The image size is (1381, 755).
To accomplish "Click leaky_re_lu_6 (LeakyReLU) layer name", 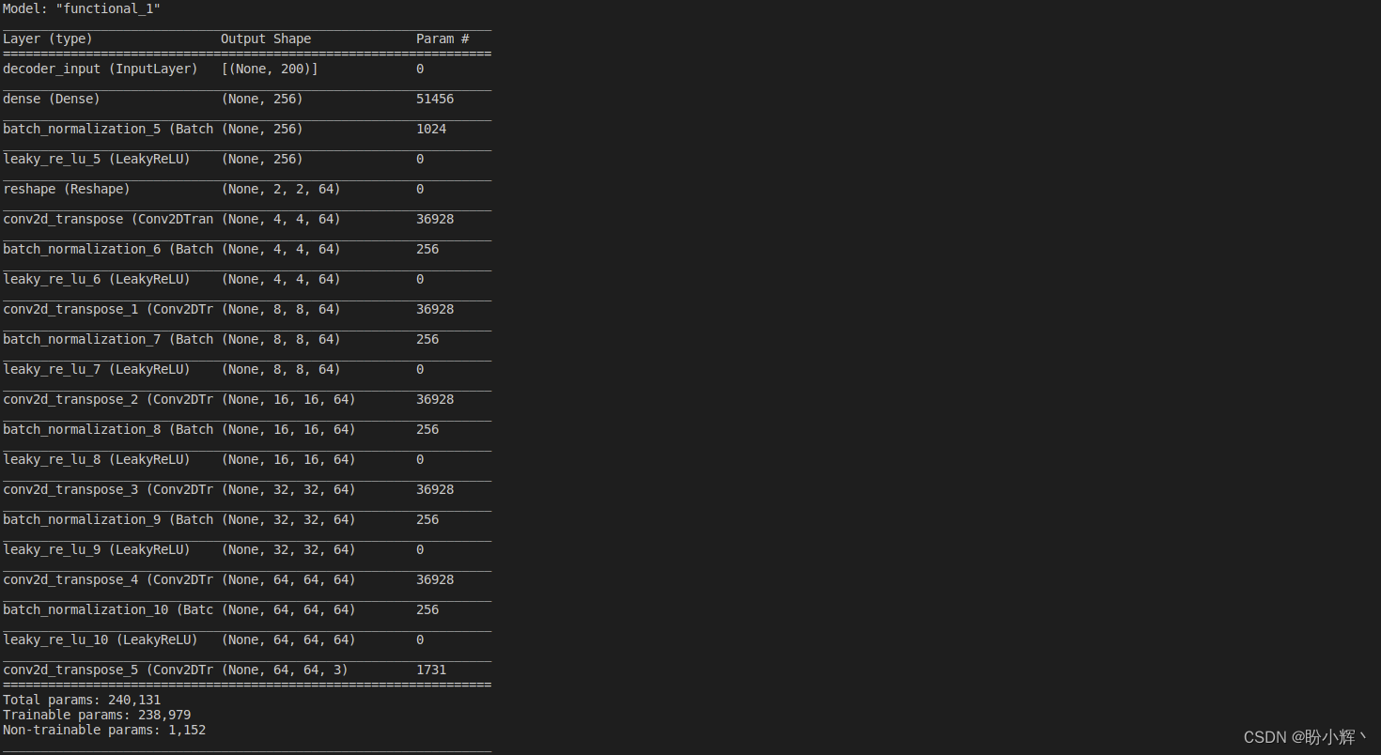I will tap(97, 280).
